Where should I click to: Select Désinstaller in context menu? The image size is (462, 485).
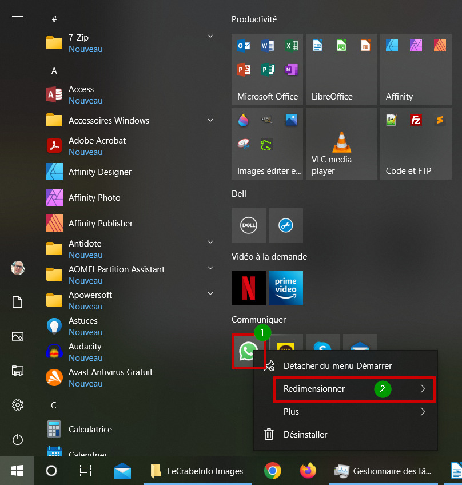pos(345,435)
